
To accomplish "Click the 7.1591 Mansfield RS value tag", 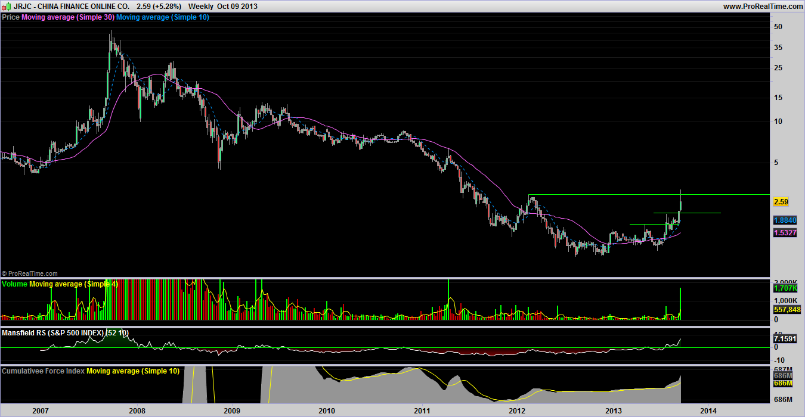I will pyautogui.click(x=785, y=339).
